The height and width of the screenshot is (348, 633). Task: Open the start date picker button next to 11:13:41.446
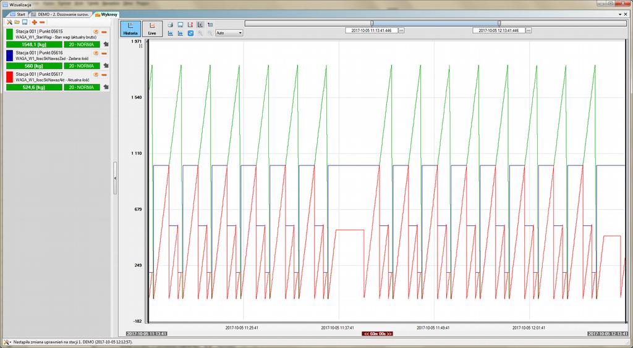(x=401, y=31)
